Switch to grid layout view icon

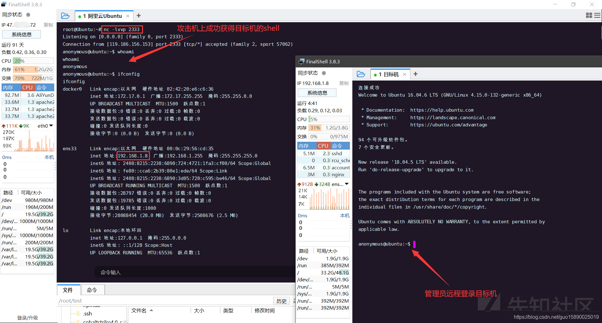589,15
